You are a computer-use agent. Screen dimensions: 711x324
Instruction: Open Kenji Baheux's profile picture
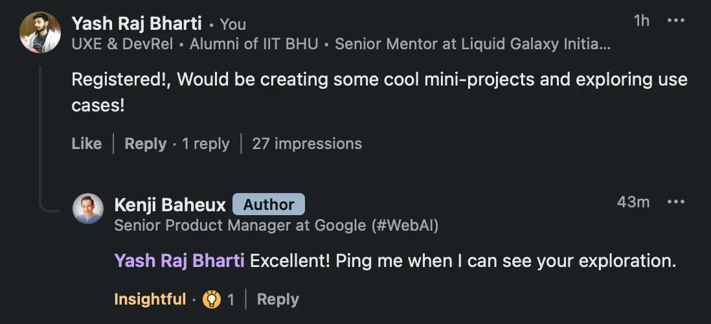pos(88,209)
